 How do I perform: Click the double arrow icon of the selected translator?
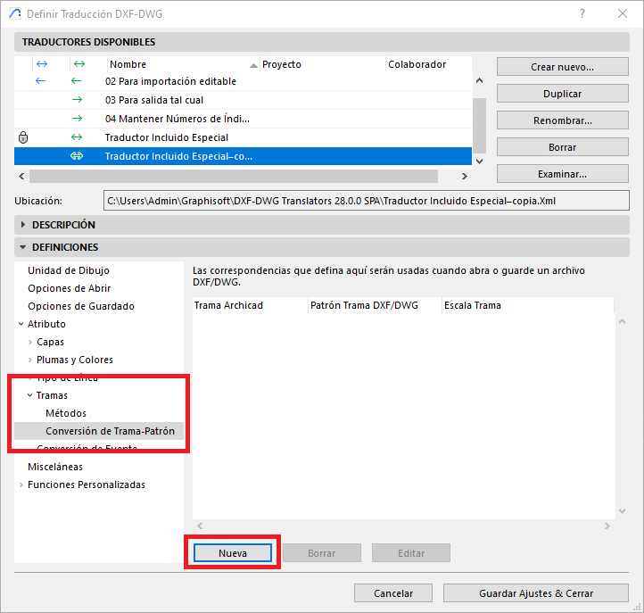[x=77, y=156]
